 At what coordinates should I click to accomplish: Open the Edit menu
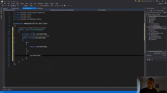5,3
